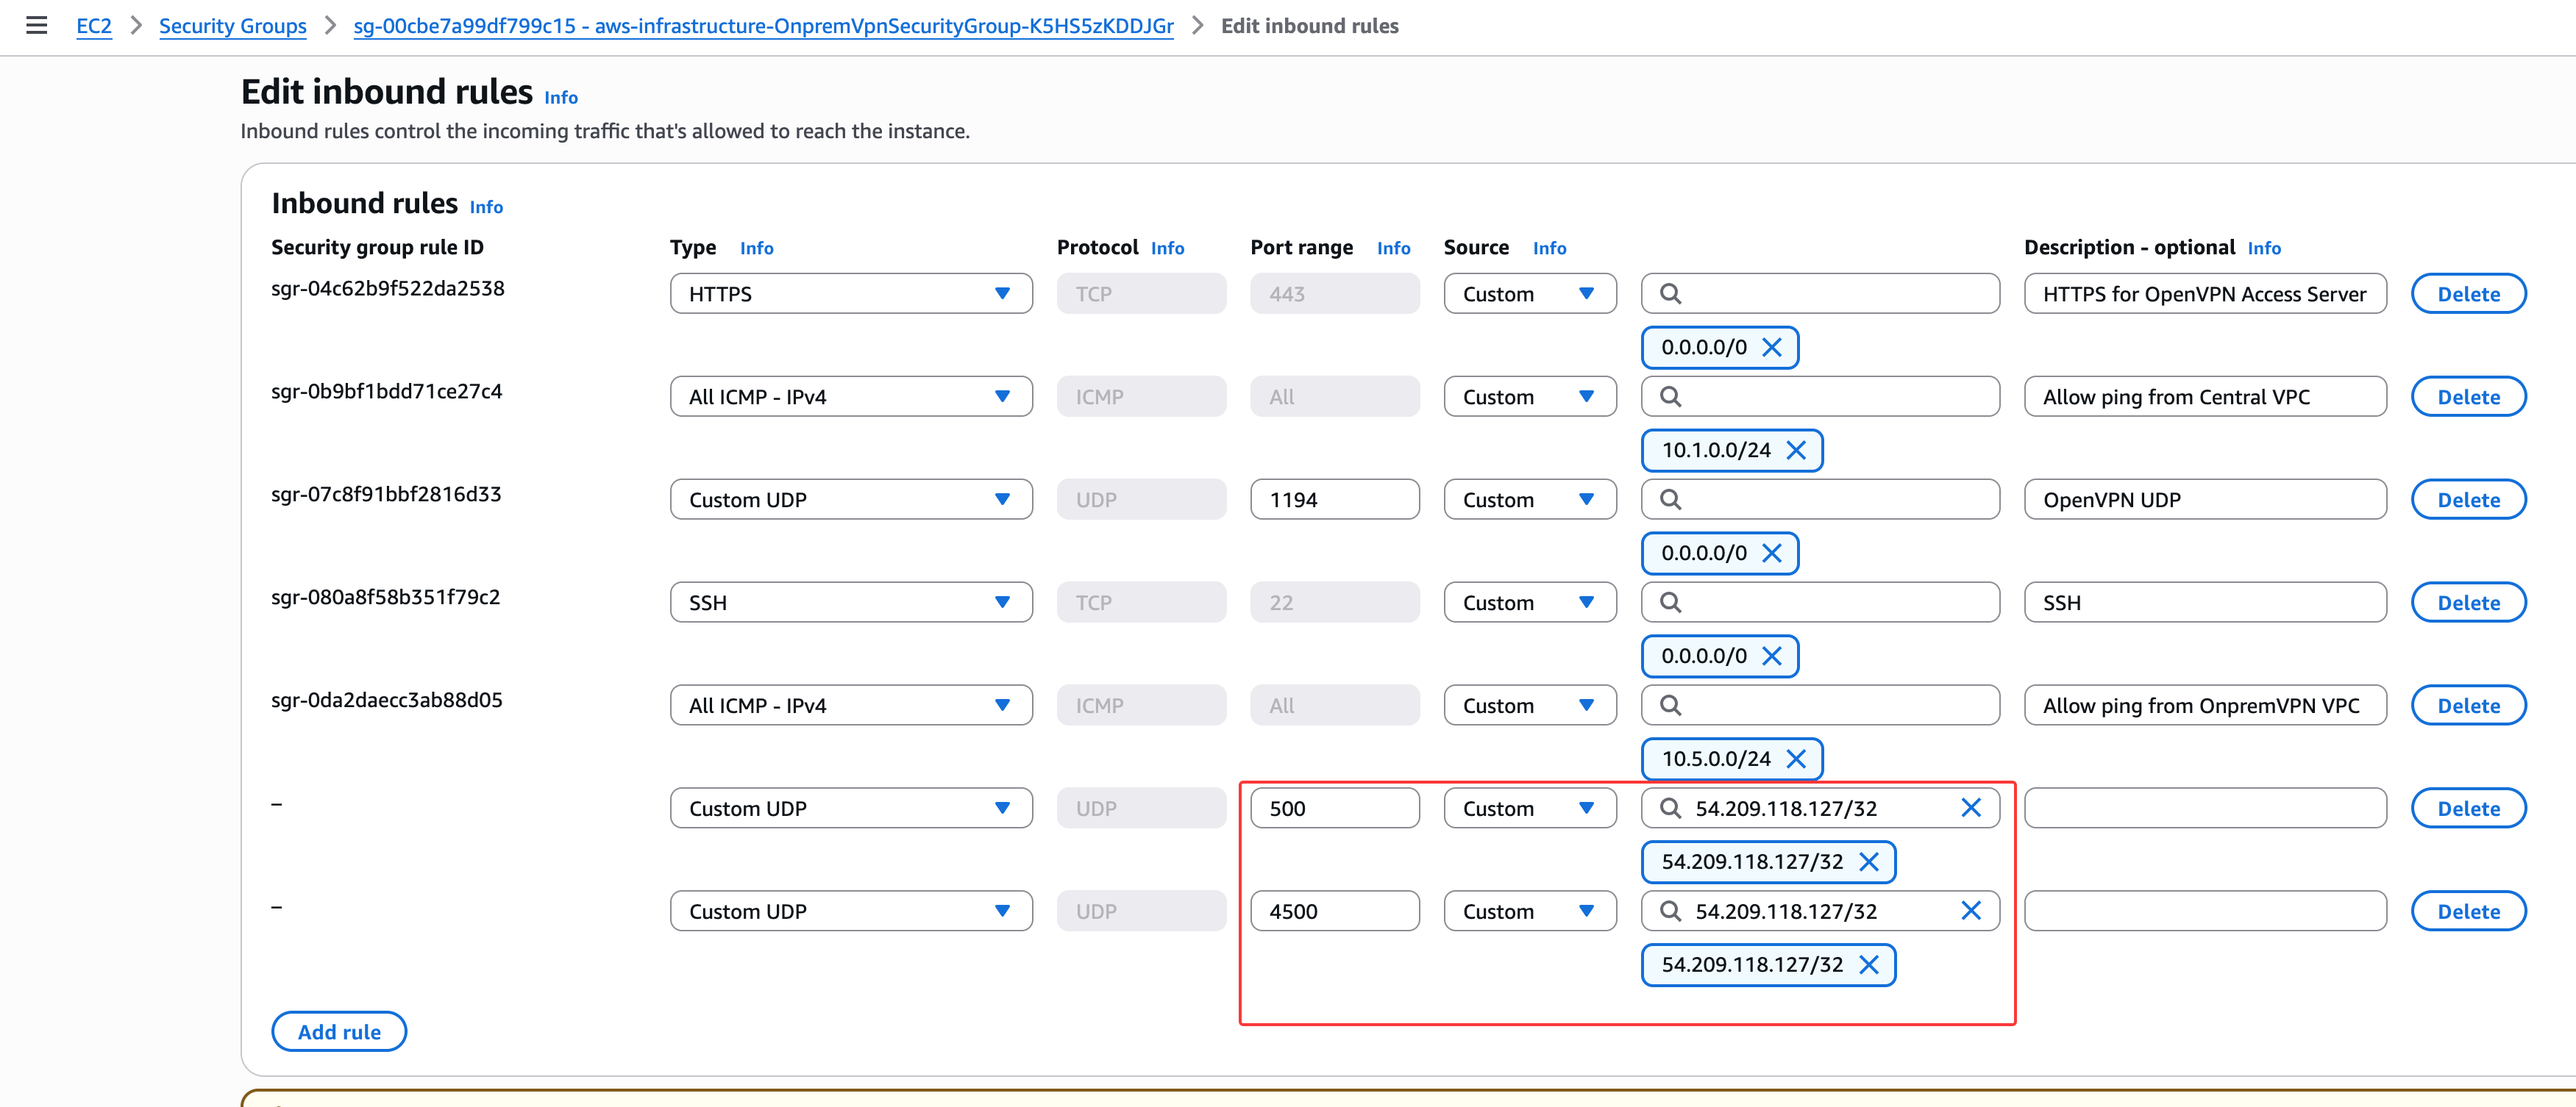Open the SSH type dropdown
2576x1107 pixels.
pos(850,603)
